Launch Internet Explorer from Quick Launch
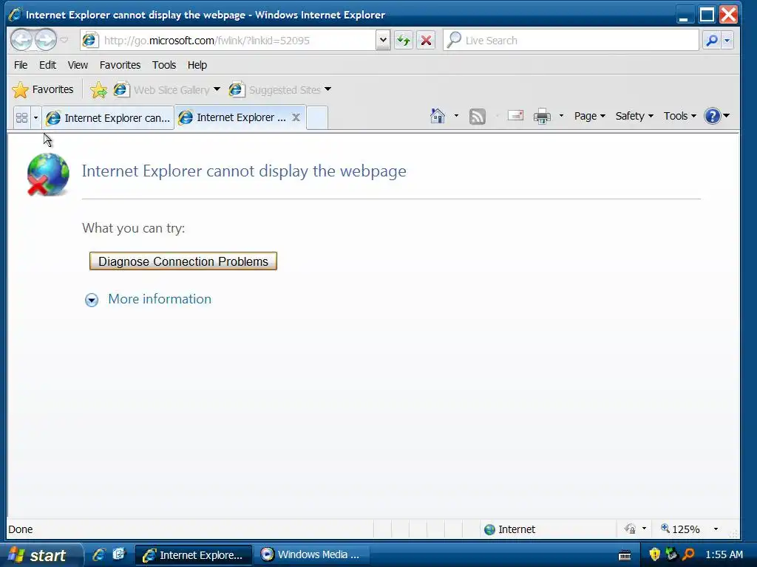The height and width of the screenshot is (567, 757). (x=99, y=554)
